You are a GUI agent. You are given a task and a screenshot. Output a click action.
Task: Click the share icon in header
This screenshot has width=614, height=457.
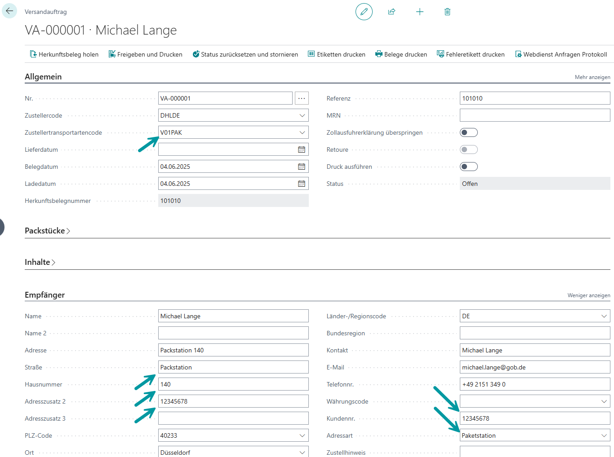392,12
